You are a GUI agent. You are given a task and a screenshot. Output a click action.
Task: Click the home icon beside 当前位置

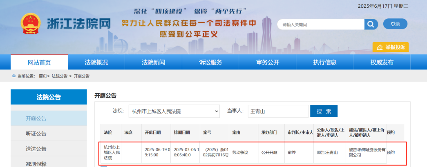point(14,76)
